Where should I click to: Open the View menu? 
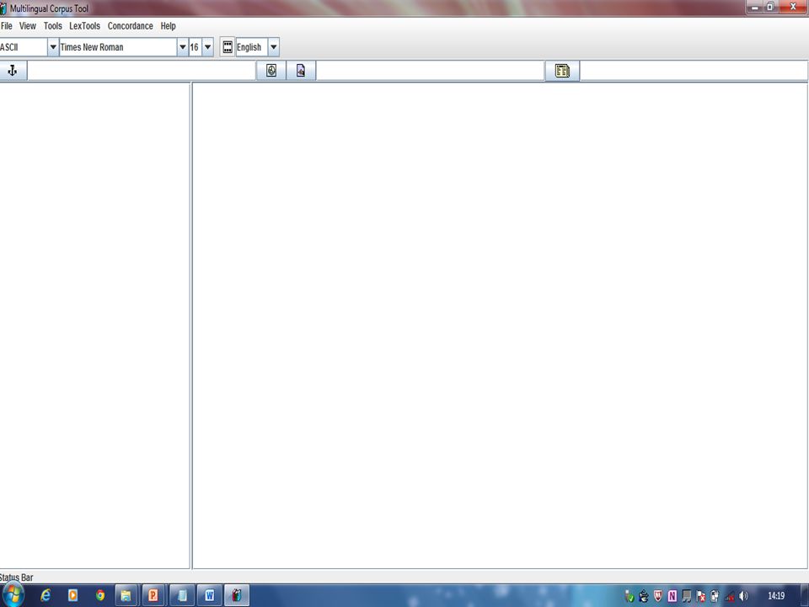[27, 26]
